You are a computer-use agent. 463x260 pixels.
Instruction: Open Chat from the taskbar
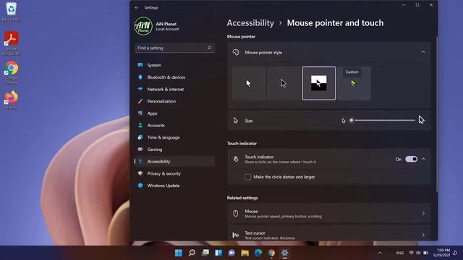[x=231, y=253]
